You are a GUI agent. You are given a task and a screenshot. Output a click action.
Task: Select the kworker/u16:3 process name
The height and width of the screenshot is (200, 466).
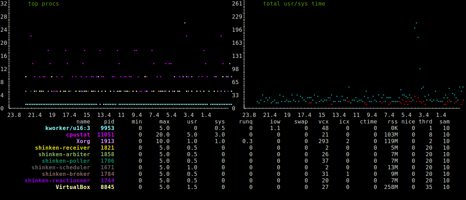[67, 128]
